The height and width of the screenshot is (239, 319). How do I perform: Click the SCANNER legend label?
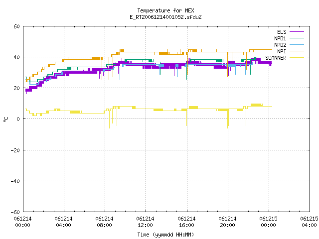click(276, 58)
